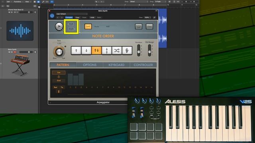Select Grid pattern mode

(59, 80)
